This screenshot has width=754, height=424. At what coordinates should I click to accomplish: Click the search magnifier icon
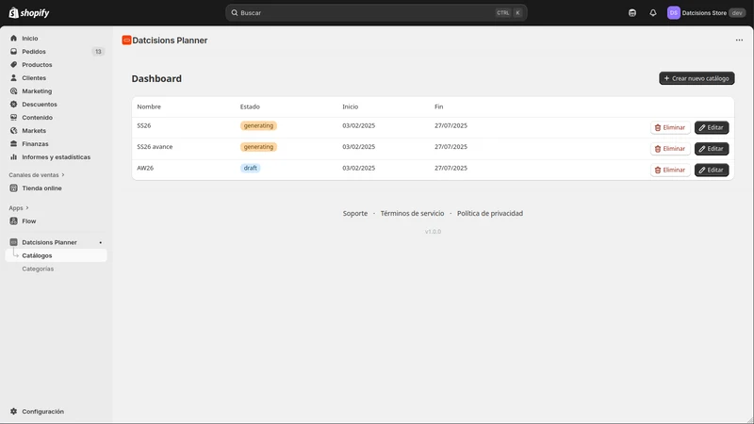click(234, 13)
